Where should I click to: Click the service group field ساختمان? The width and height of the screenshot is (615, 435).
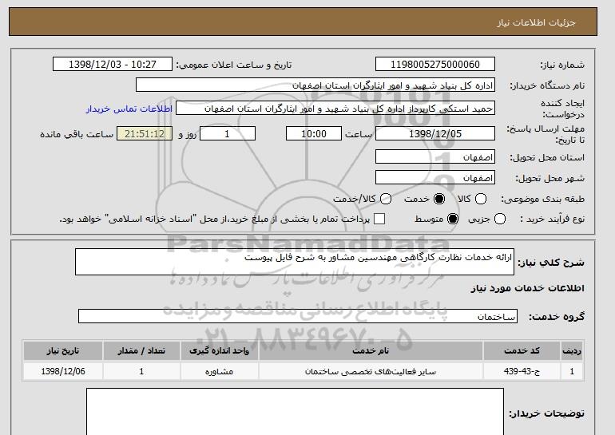click(298, 316)
